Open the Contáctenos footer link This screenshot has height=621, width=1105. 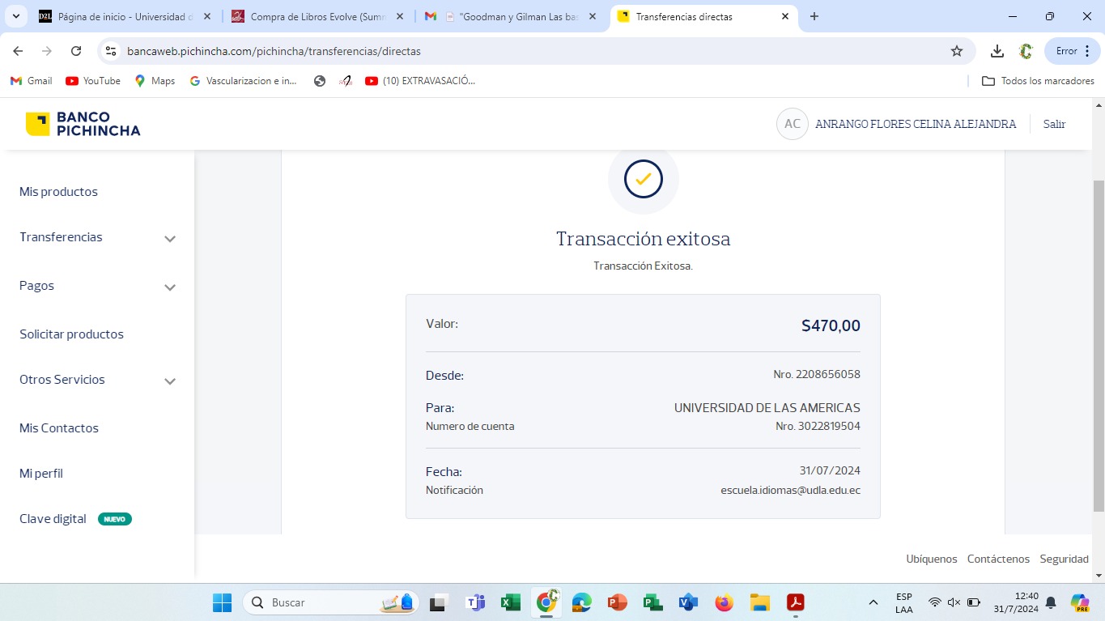(x=998, y=559)
